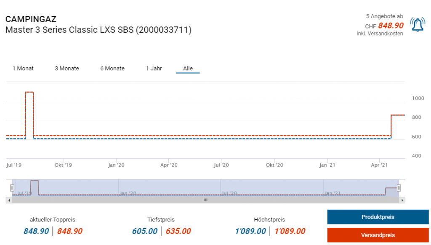This screenshot has width=431, height=245.
Task: Click the horizontal scrollbar thumb grip
Action: point(205,200)
